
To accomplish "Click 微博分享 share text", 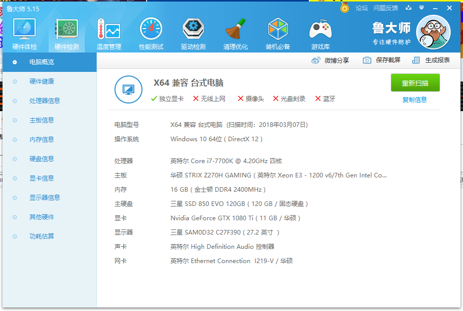I will pyautogui.click(x=337, y=60).
